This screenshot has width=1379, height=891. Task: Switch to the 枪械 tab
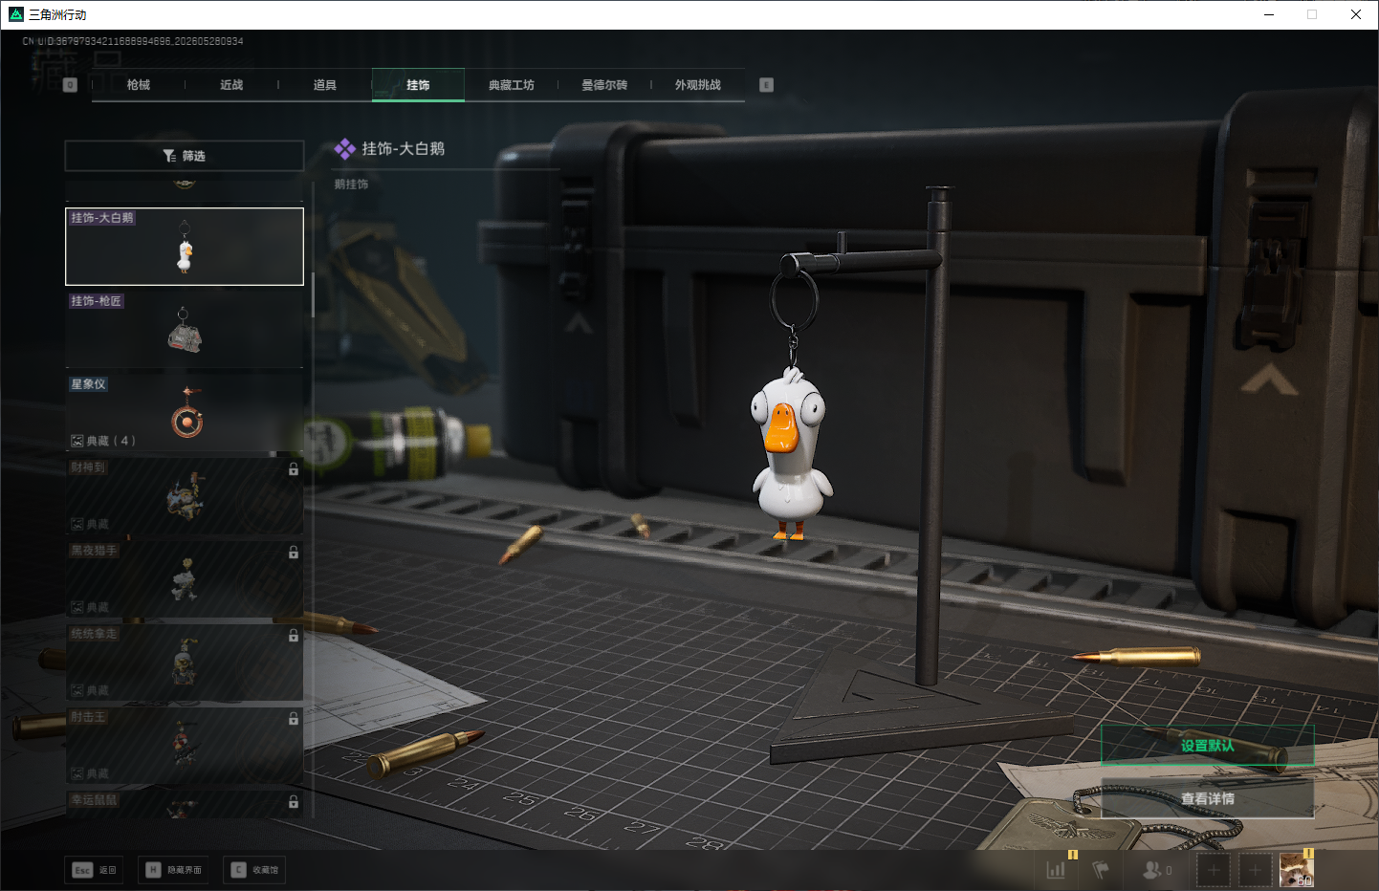(x=139, y=85)
